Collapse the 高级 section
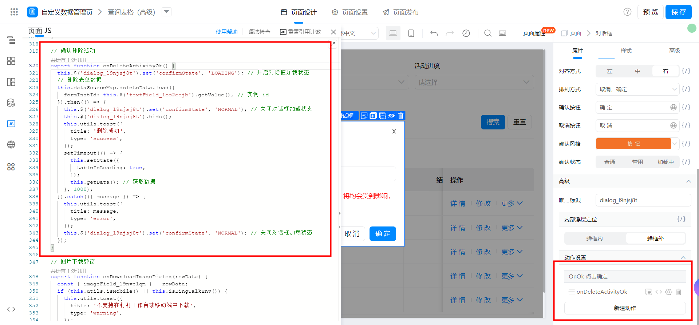This screenshot has width=699, height=325. point(688,181)
